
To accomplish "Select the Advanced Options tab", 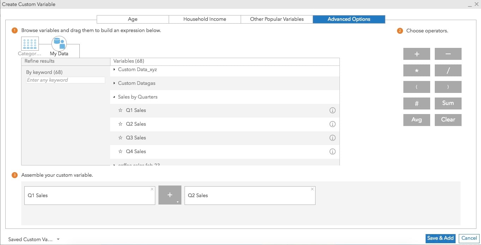I will pos(349,19).
